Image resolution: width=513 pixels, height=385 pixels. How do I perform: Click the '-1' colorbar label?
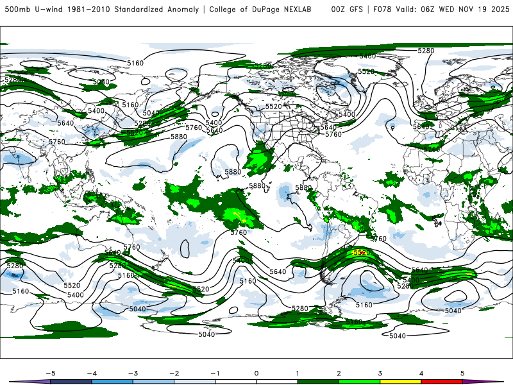click(x=215, y=373)
